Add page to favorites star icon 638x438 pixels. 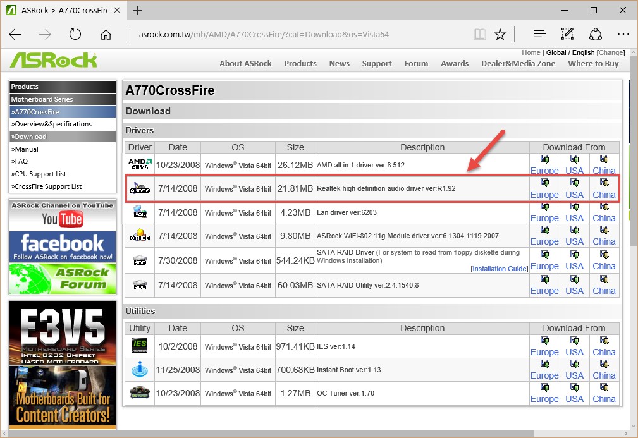(x=500, y=35)
